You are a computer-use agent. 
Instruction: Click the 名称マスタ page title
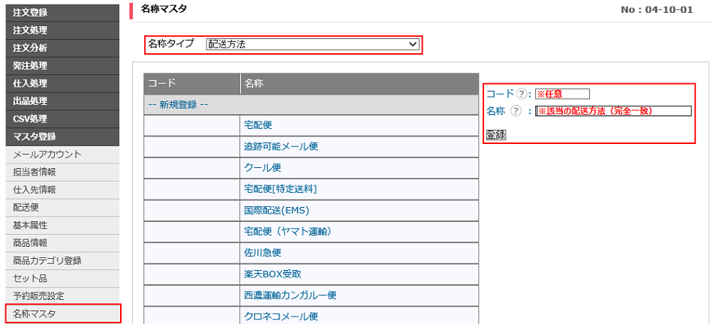click(164, 9)
